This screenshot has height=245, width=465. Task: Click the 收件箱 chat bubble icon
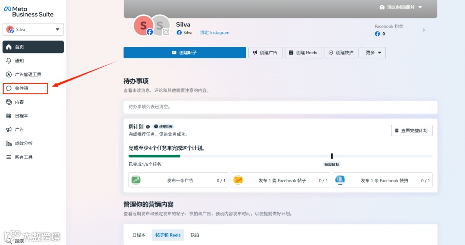coord(9,88)
